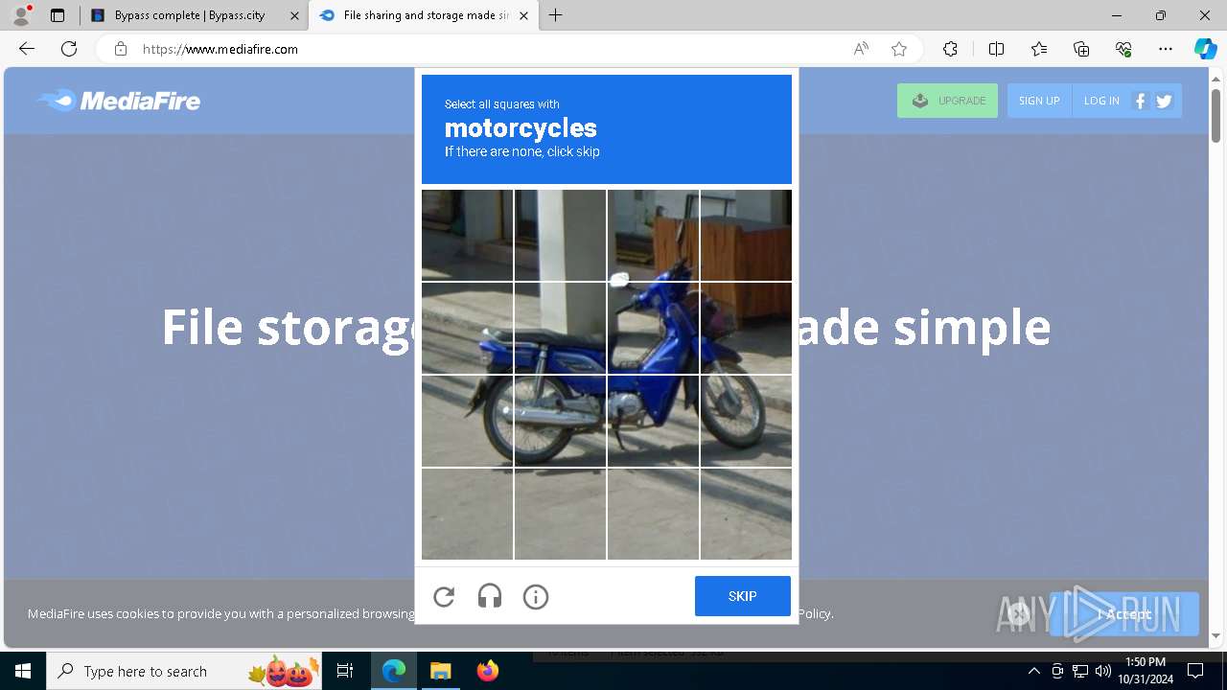Open File Explorer from the taskbar
1227x690 pixels.
point(440,671)
